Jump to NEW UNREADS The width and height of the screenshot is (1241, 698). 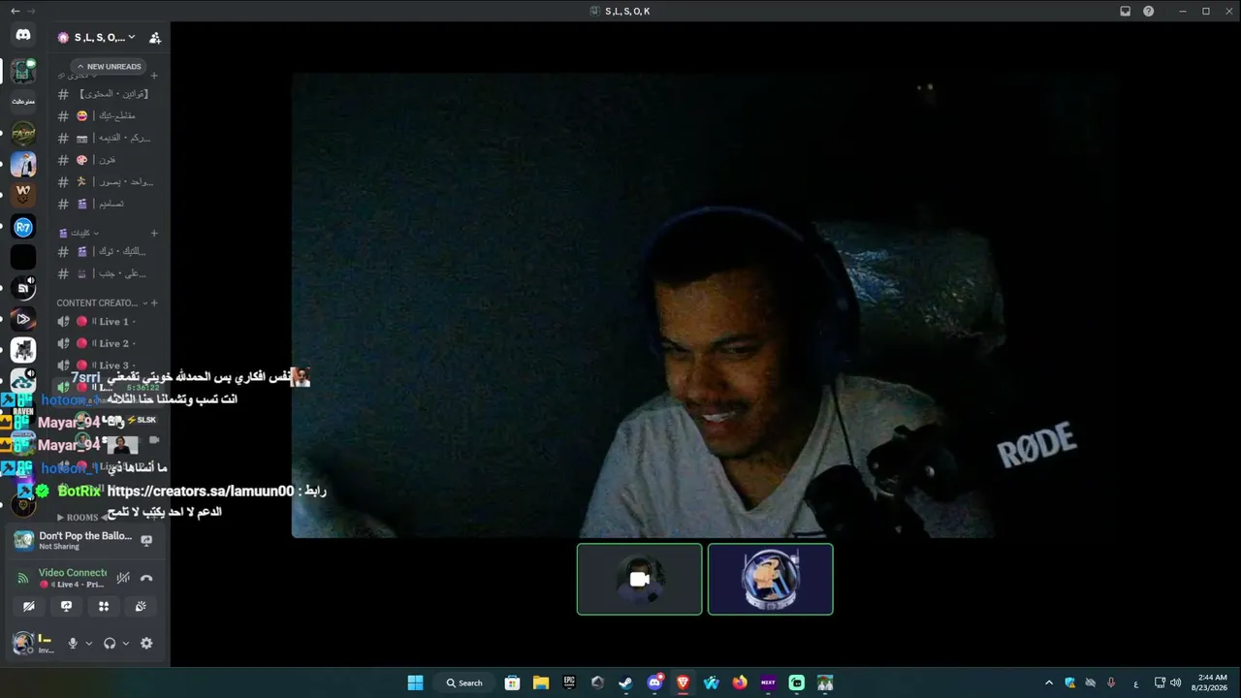click(x=109, y=67)
